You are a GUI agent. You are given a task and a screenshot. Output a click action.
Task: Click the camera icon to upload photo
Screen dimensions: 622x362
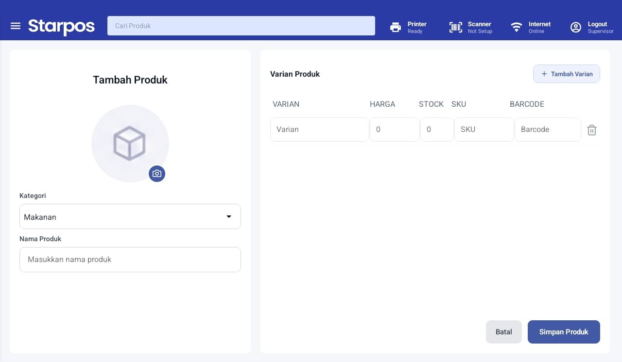click(x=157, y=174)
